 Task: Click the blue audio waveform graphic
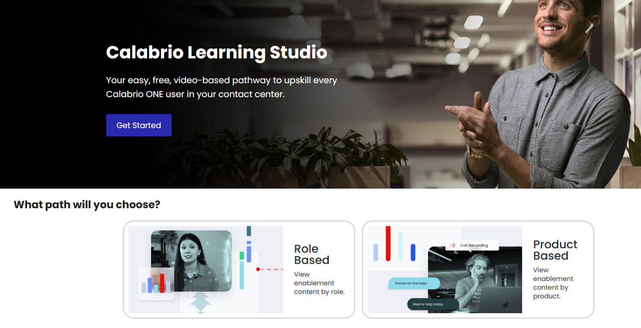[x=201, y=302]
